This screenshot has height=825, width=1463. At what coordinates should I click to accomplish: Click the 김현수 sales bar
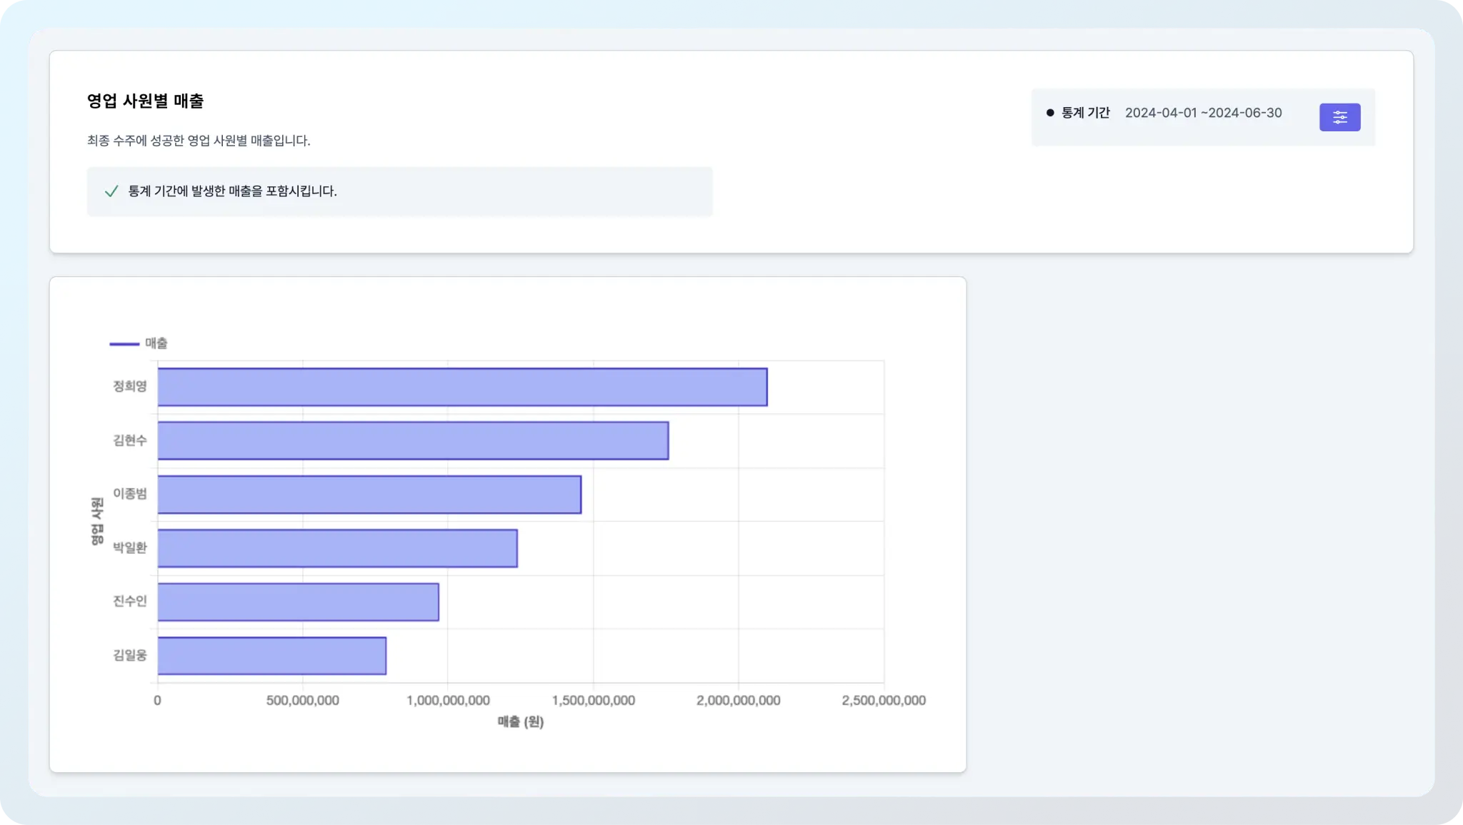[413, 440]
